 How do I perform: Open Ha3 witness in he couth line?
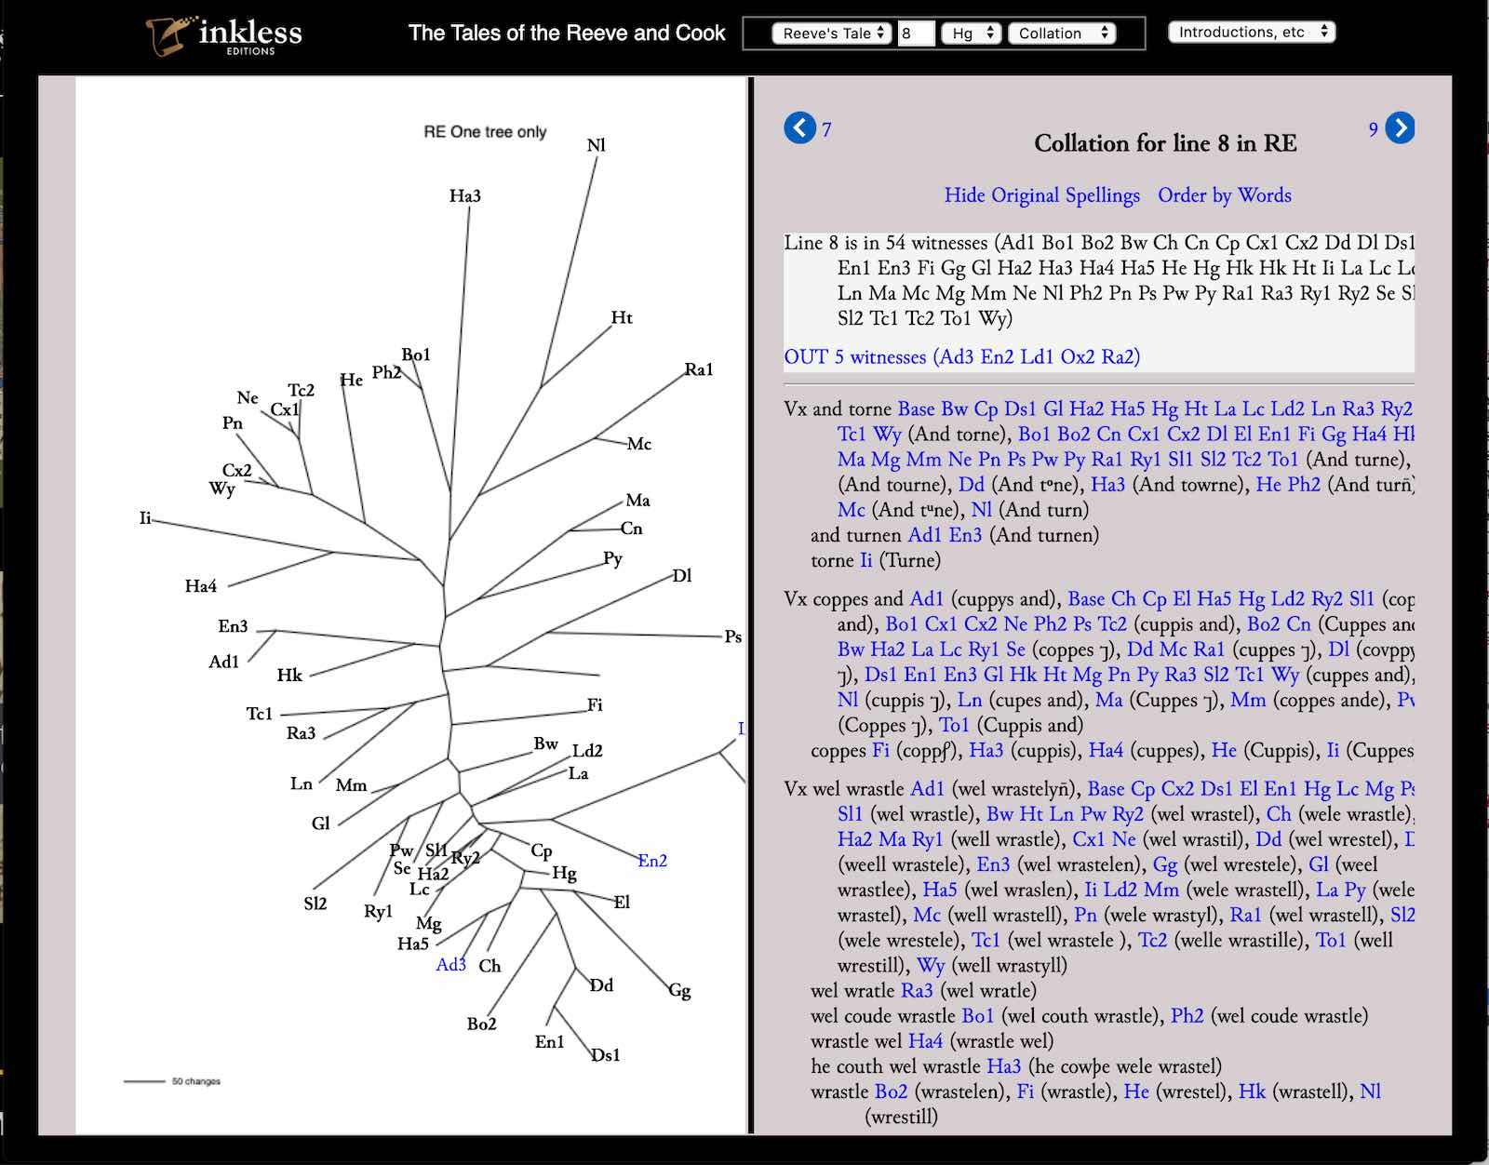pyautogui.click(x=1003, y=1066)
